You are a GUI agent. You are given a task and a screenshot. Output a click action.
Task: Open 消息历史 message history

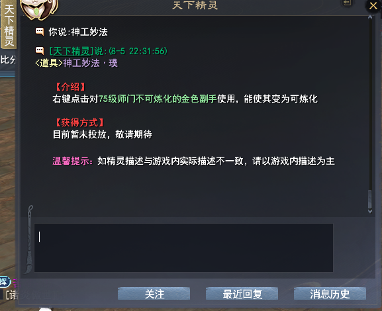(330, 294)
